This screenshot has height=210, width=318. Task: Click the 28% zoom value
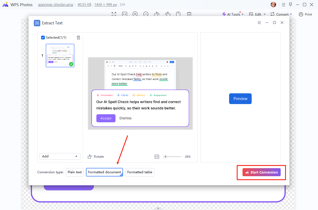[x=187, y=157]
